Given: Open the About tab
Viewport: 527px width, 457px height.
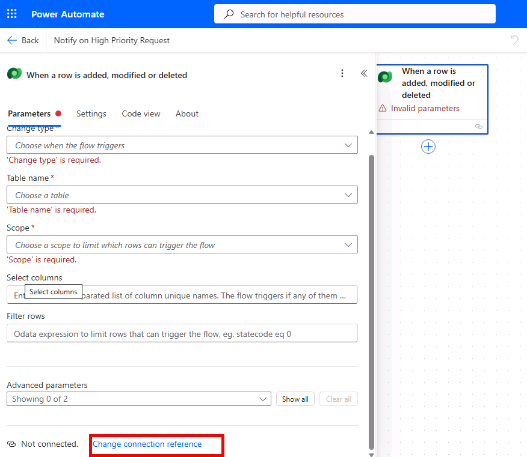Looking at the screenshot, I should tap(187, 113).
